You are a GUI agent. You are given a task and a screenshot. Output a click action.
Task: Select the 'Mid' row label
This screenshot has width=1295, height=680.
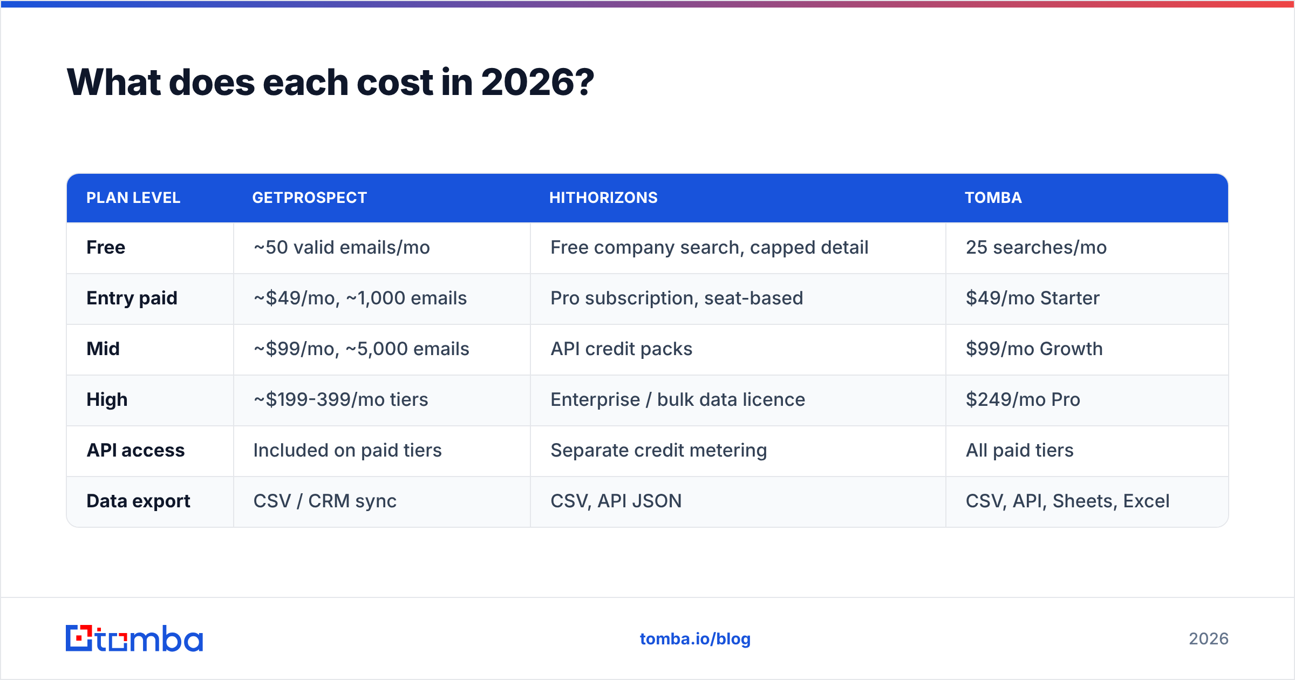103,349
